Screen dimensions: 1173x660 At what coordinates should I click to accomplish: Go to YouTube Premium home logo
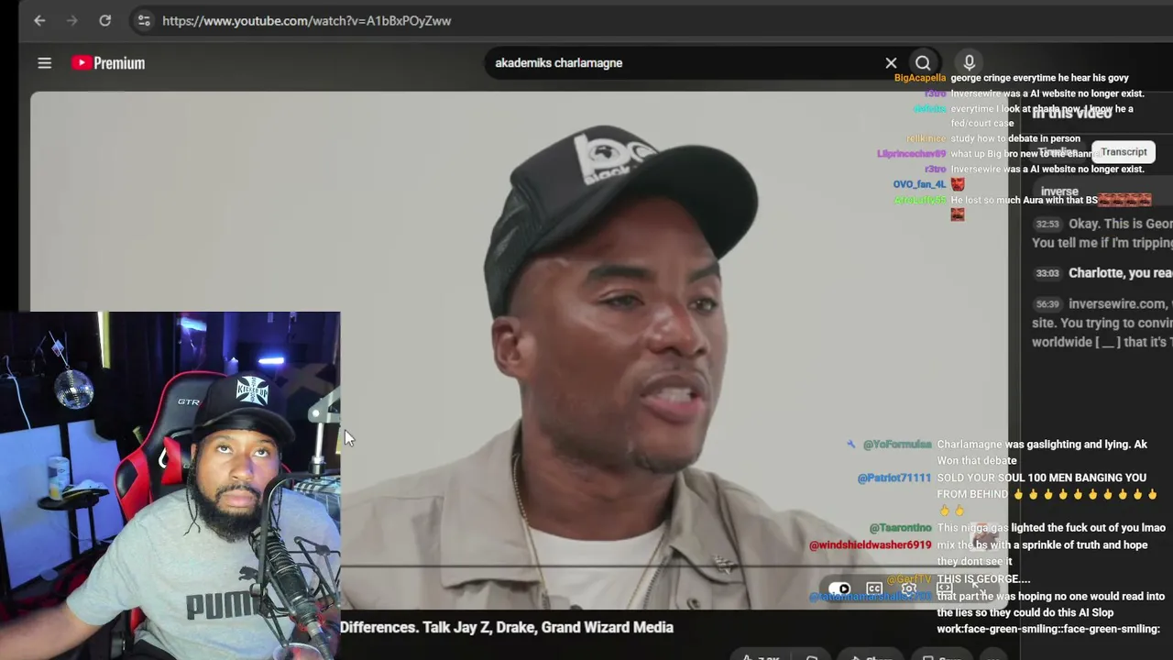point(108,63)
